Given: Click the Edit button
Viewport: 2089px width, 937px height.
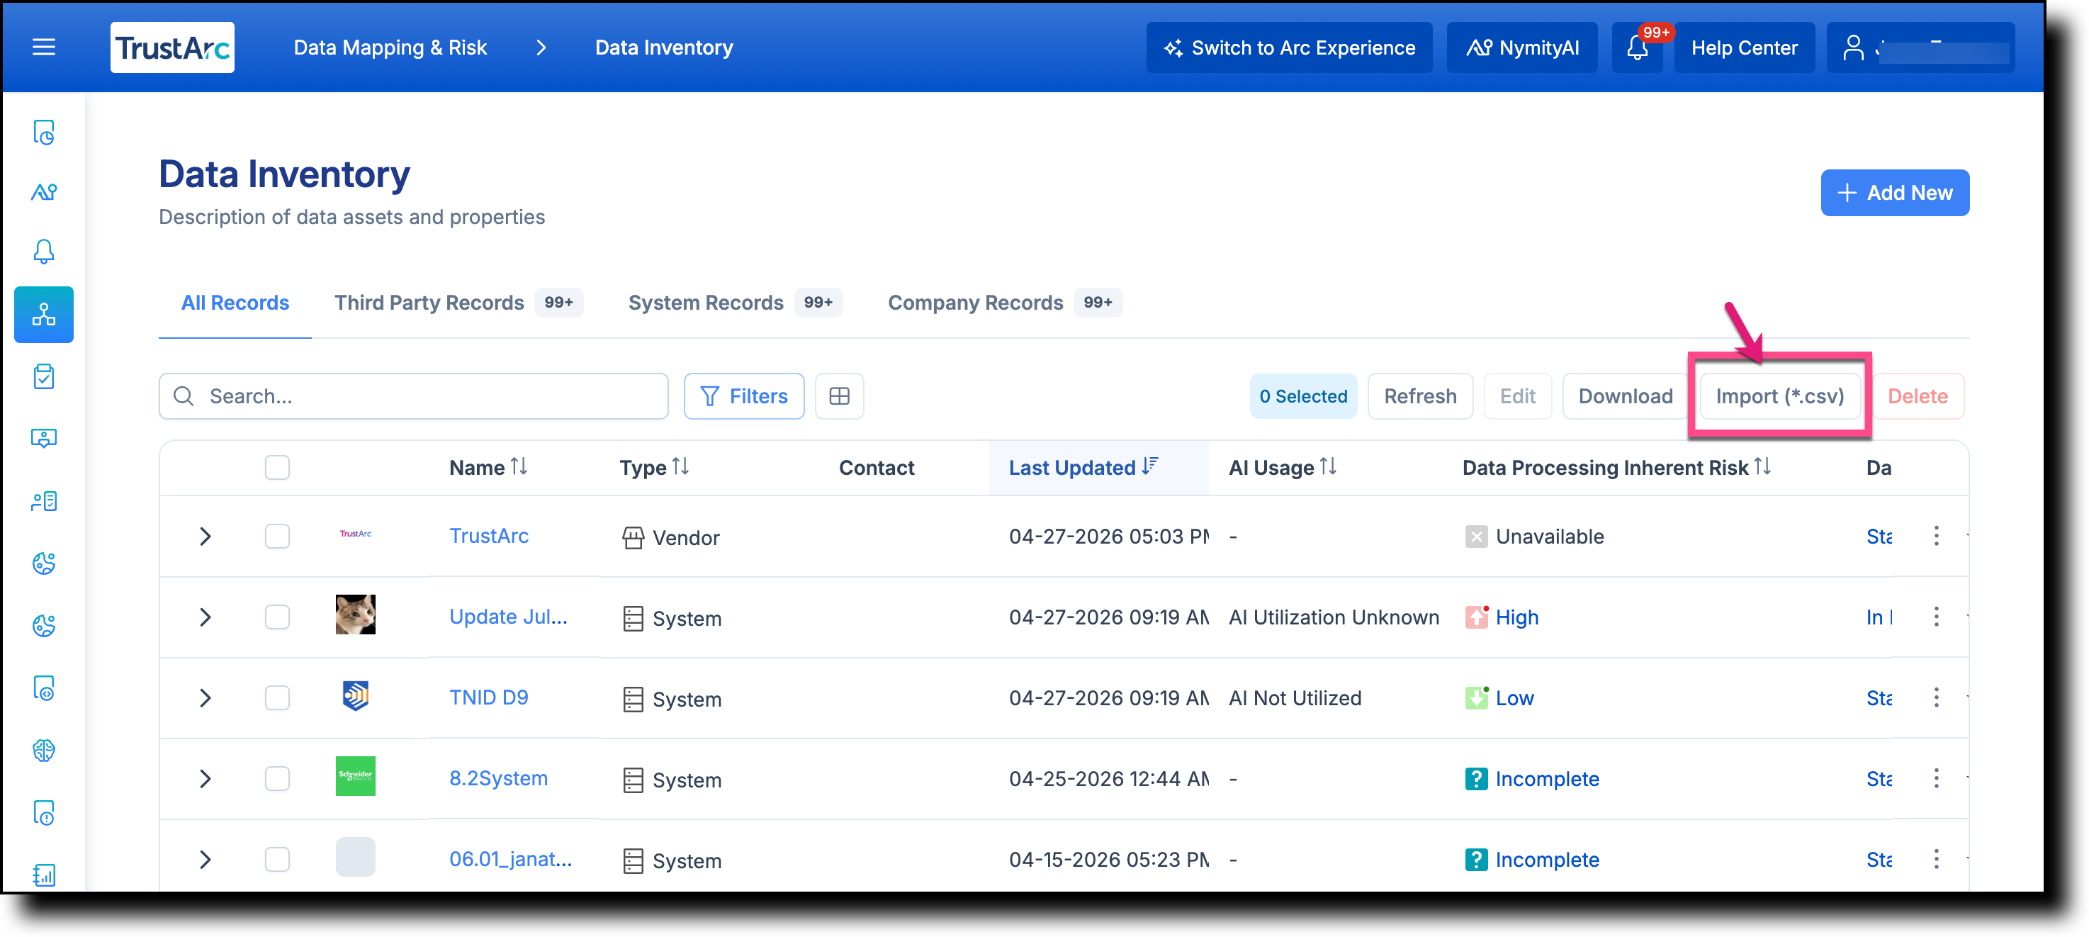Looking at the screenshot, I should pos(1517,397).
